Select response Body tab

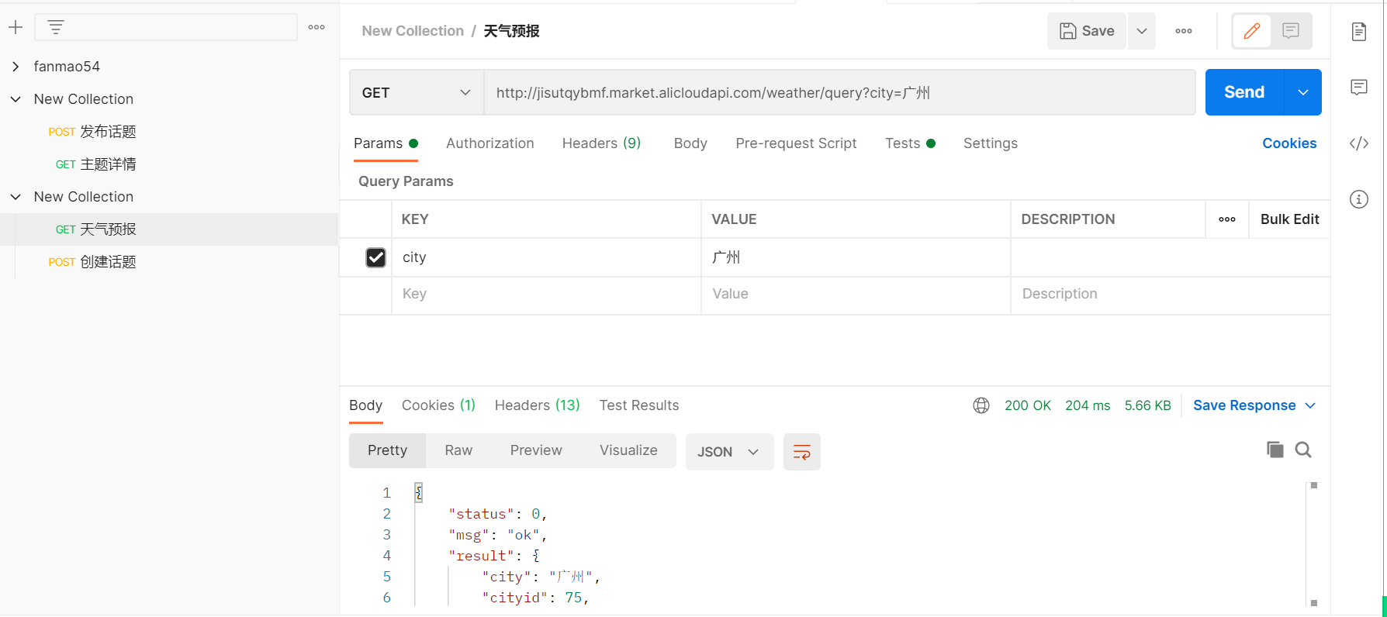point(365,405)
